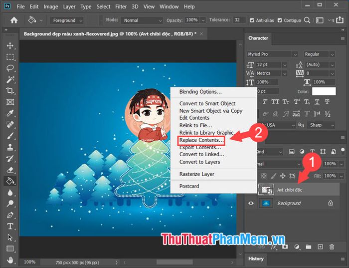This screenshot has width=349, height=268.
Task: Choose Blending Options in context menu
Action: (200, 92)
